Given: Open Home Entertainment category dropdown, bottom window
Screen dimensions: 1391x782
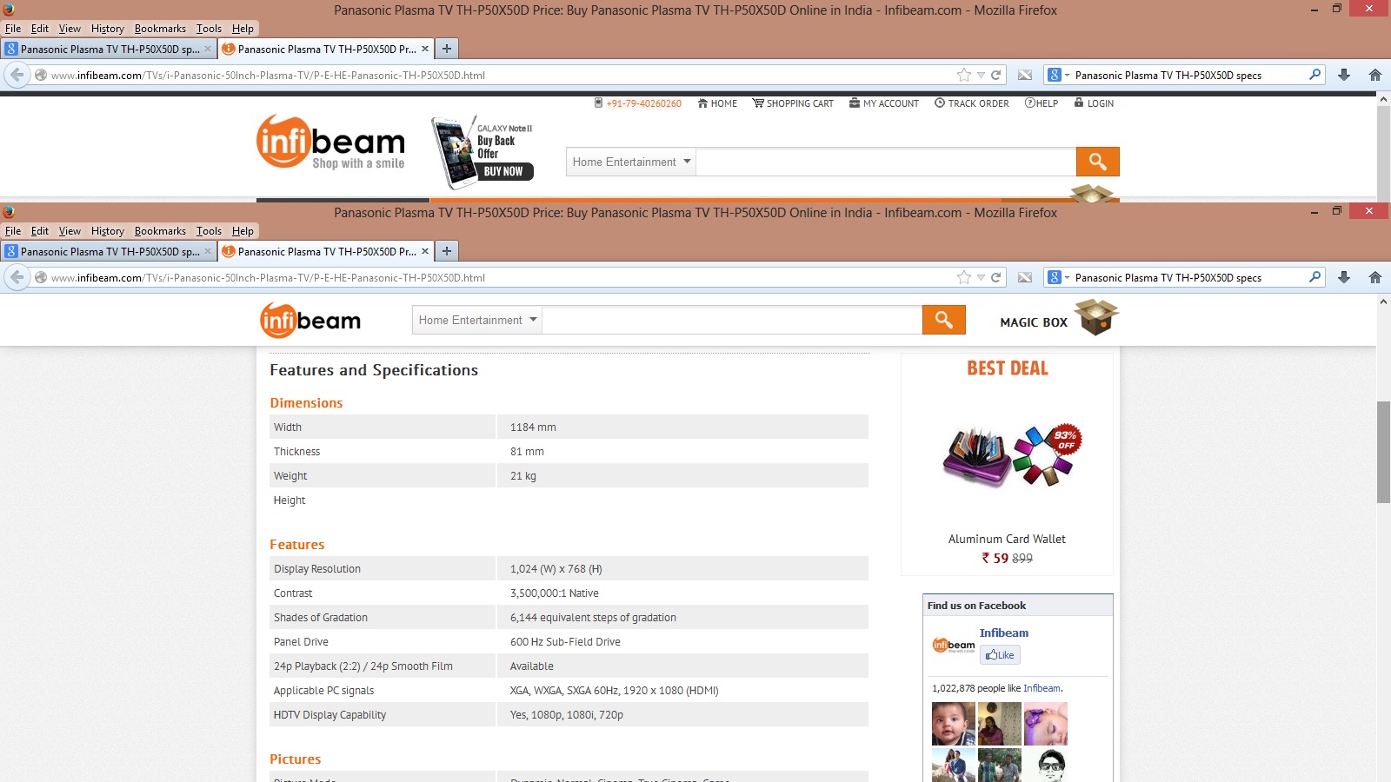Looking at the screenshot, I should point(477,320).
